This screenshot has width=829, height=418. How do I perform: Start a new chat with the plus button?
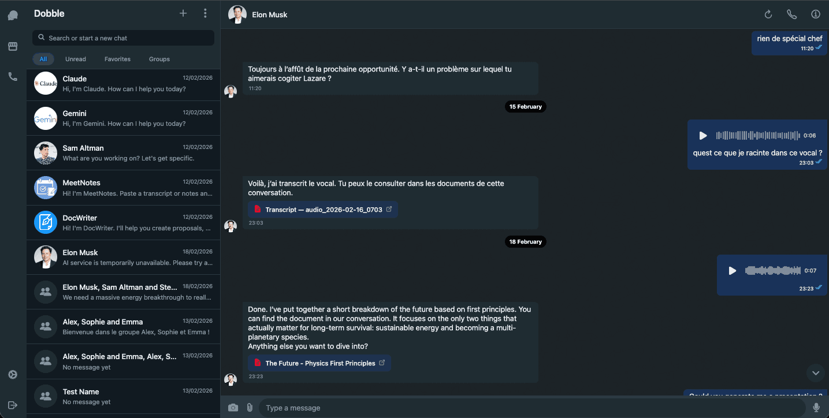183,13
